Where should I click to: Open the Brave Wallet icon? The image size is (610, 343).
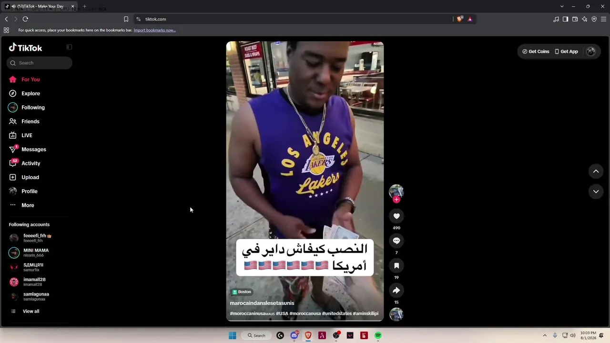[x=575, y=19]
